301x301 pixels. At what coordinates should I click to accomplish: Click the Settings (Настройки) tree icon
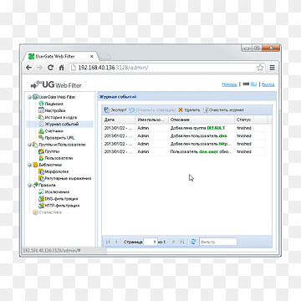coord(41,110)
